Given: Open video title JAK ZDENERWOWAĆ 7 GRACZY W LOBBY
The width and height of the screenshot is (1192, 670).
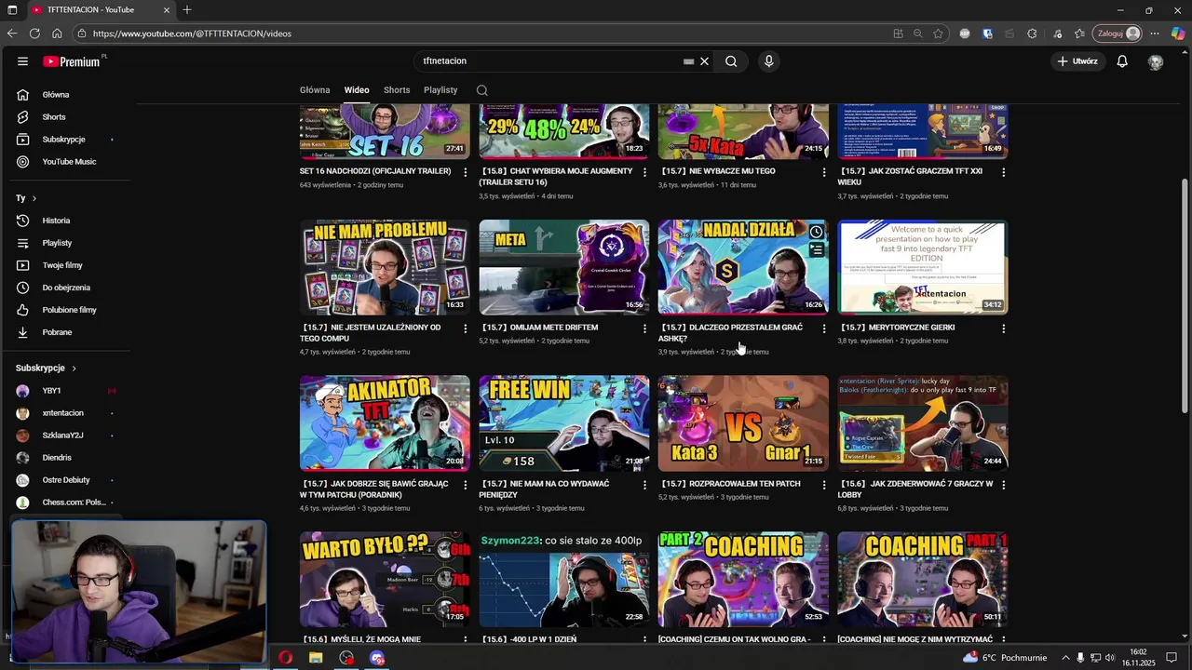Looking at the screenshot, I should 916,489.
